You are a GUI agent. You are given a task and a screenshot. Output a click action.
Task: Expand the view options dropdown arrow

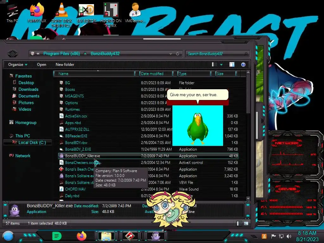(x=221, y=65)
